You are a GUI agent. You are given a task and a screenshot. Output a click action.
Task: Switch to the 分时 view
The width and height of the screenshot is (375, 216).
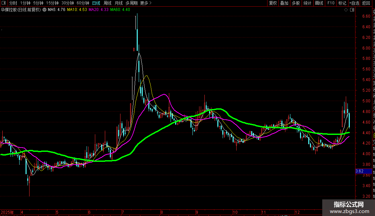point(13,3)
